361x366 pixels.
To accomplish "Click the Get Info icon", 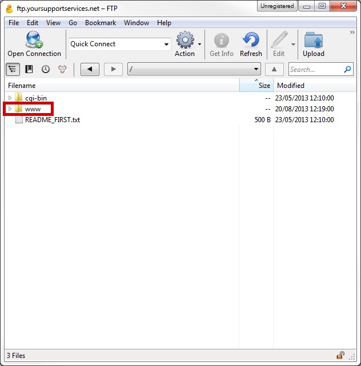I will click(221, 41).
